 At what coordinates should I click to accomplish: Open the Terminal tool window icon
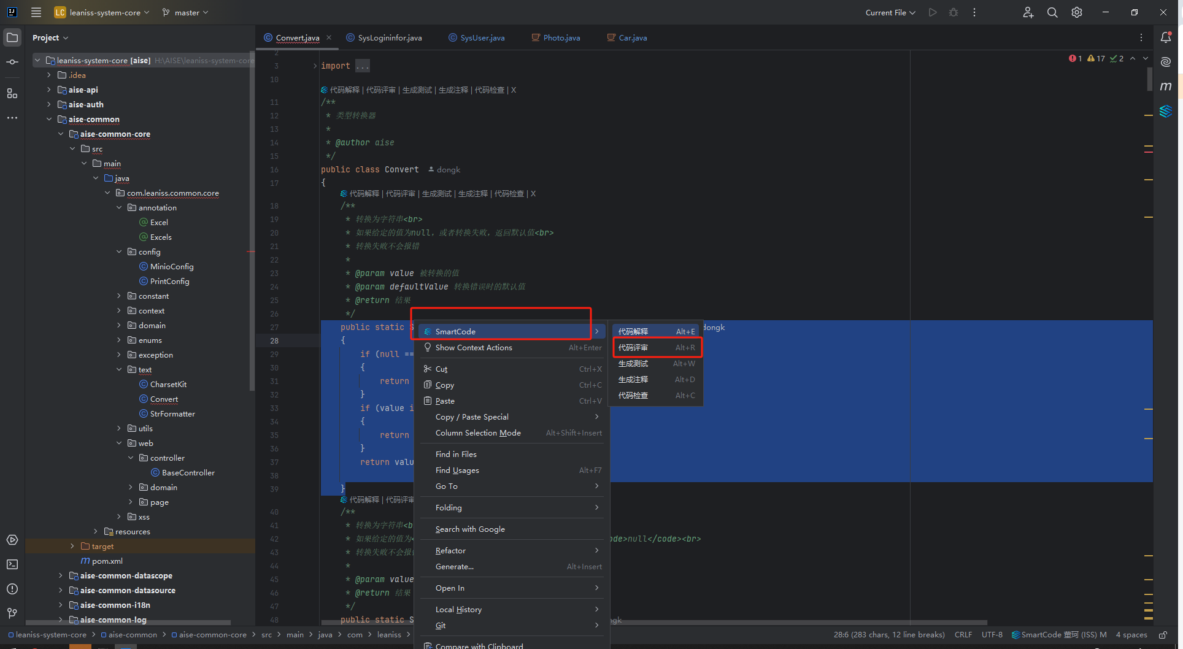pyautogui.click(x=12, y=564)
